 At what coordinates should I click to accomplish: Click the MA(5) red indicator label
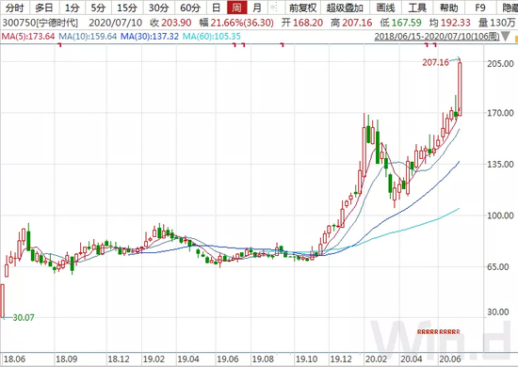28,37
